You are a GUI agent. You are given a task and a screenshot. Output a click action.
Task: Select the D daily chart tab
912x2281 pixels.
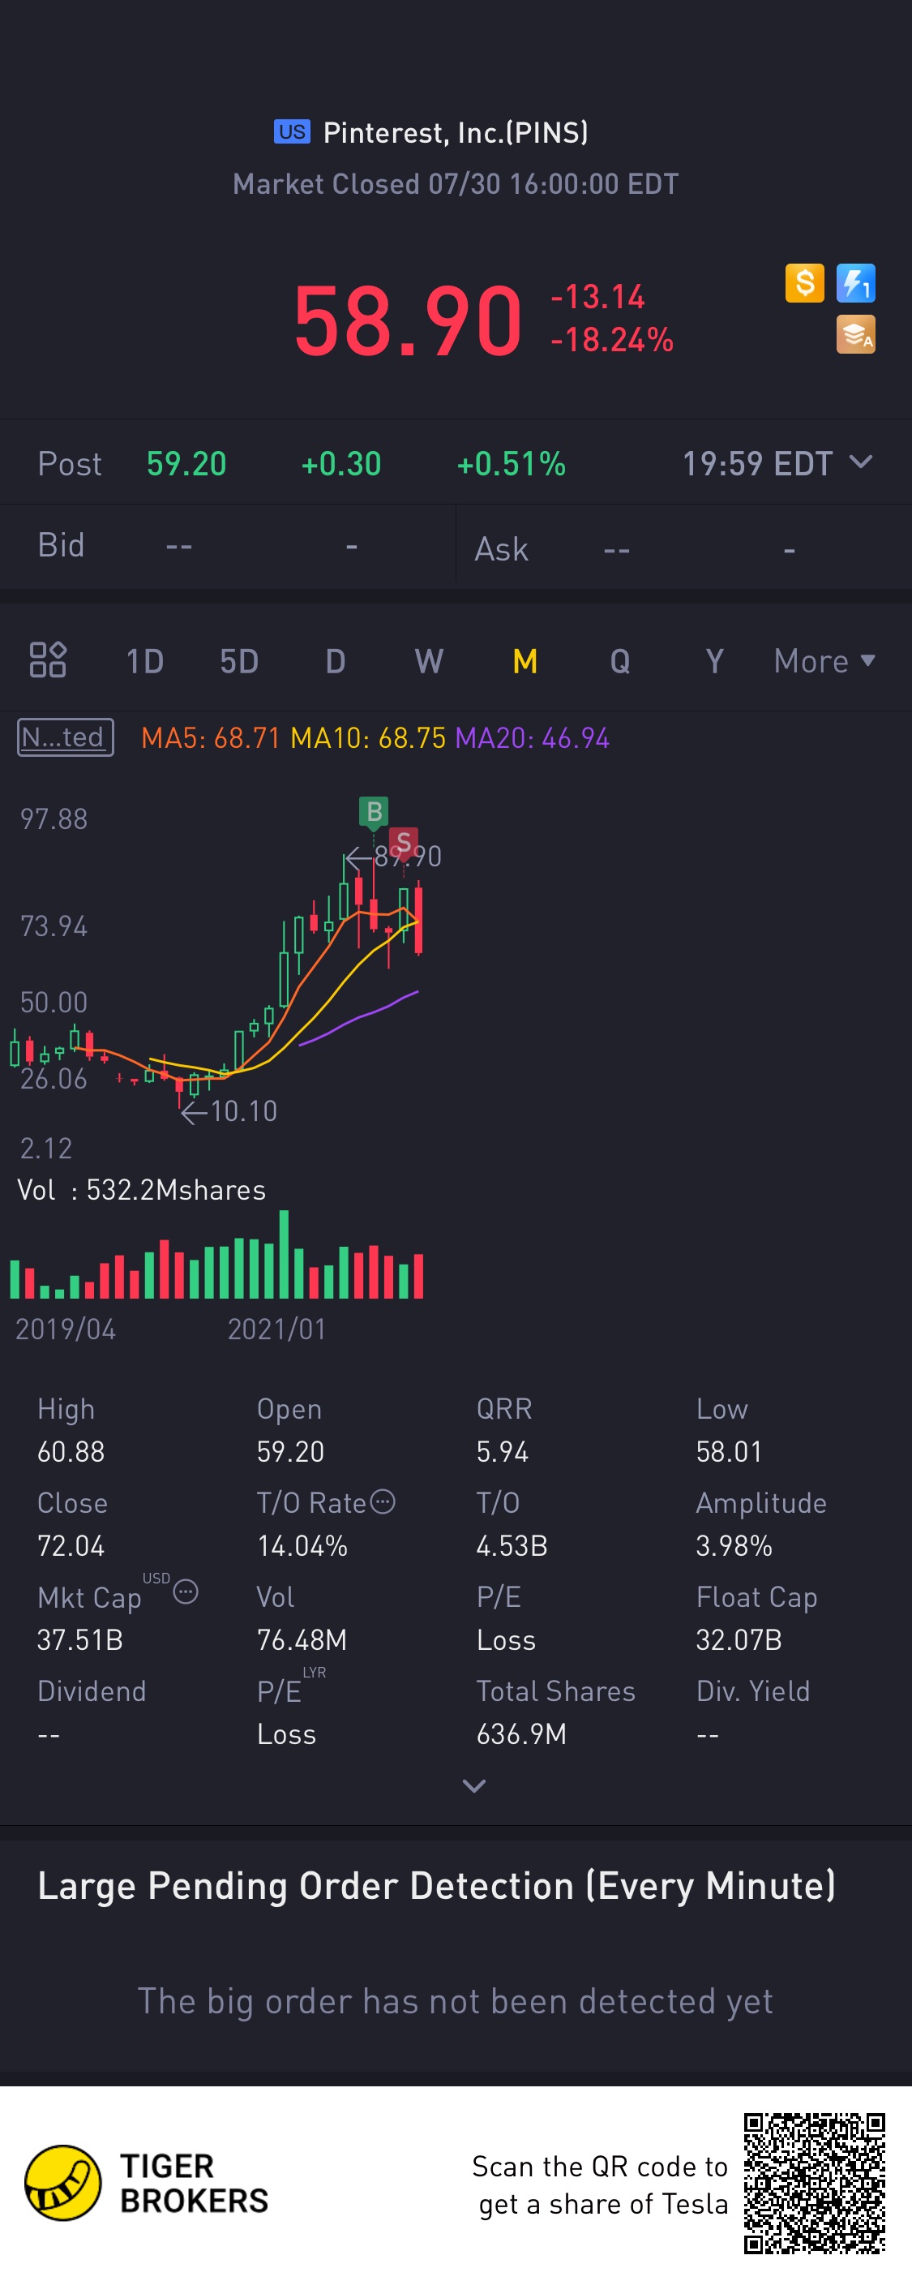(336, 661)
